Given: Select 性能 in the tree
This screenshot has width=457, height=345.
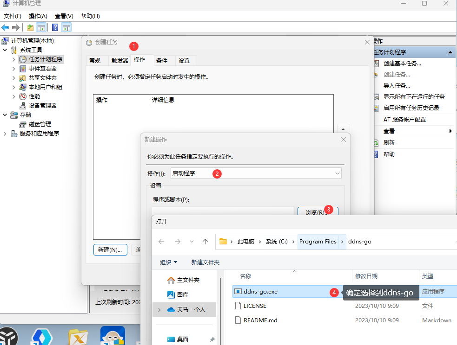Looking at the screenshot, I should click(34, 96).
